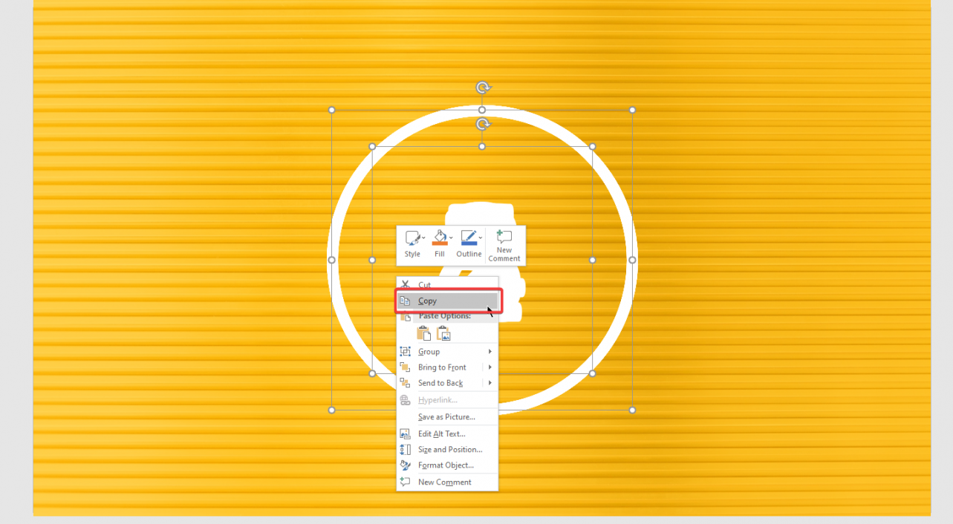Open Format Object...
953x524 pixels.
tap(447, 465)
